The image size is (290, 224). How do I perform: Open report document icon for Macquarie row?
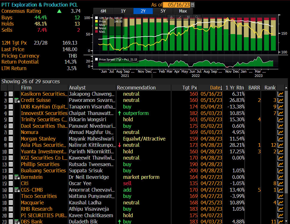(x=11, y=203)
